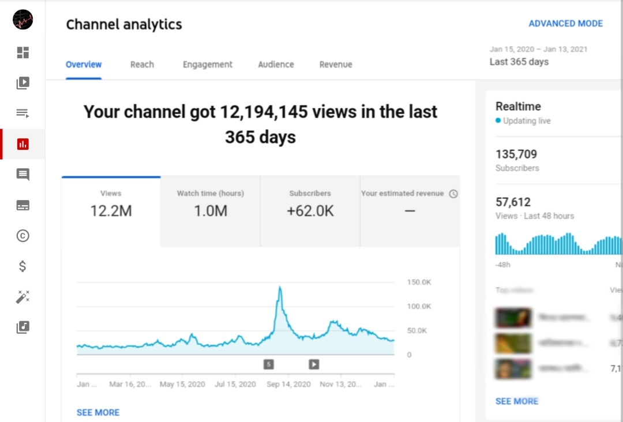Click the video play marker under chart
Image resolution: width=623 pixels, height=422 pixels.
pos(314,364)
